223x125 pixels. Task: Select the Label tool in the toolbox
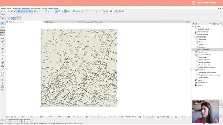click(x=2, y=56)
